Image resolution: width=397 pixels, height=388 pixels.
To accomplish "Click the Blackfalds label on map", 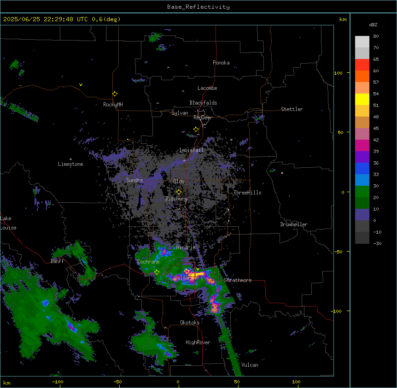I will click(x=203, y=103).
